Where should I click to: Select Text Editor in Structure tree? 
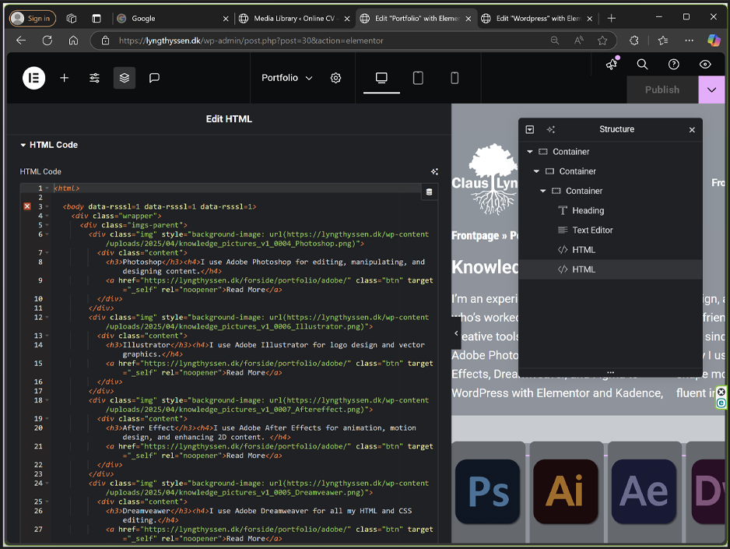[x=592, y=230]
